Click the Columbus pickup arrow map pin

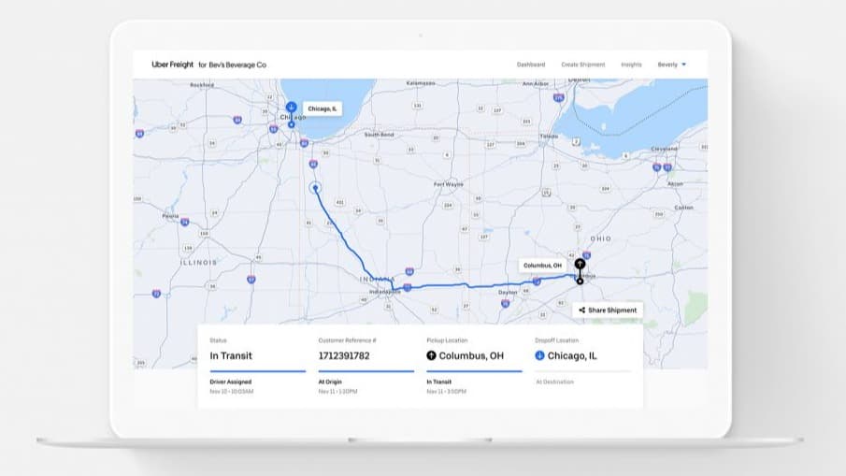click(x=580, y=265)
